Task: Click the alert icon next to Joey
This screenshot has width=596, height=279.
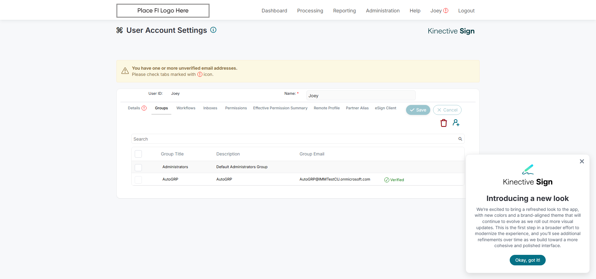Action: (x=446, y=11)
